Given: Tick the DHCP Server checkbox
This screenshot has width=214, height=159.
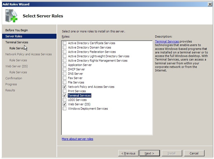Looking at the screenshot, I should click(x=64, y=69).
